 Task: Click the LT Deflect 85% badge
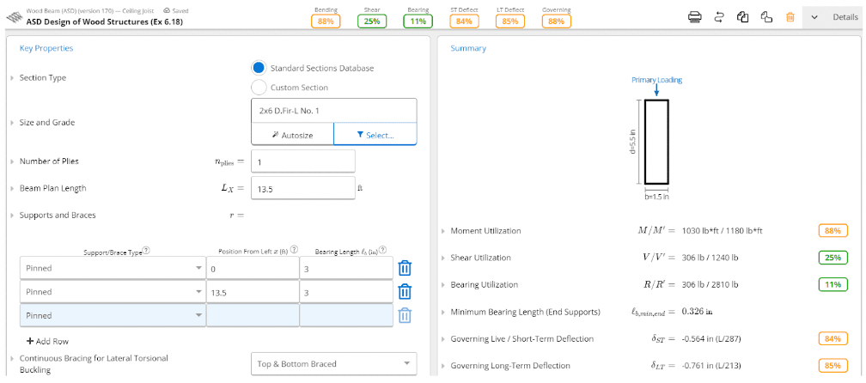(x=510, y=21)
